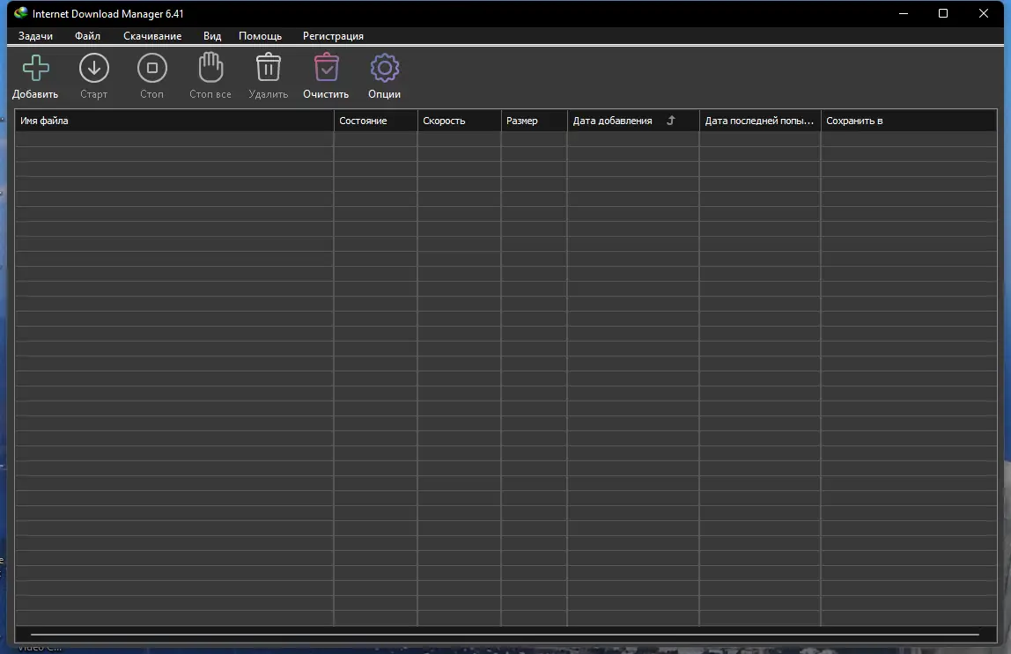
Task: Click the Добавить (add download) plus icon
Action: pos(35,68)
